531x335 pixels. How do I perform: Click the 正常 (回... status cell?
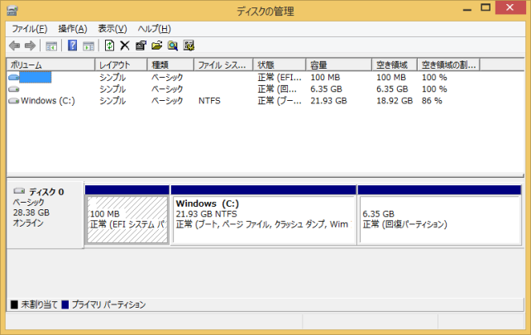[x=277, y=89]
